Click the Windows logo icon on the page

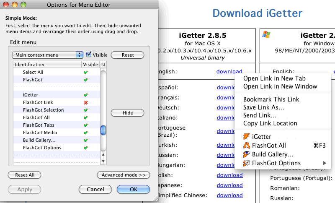click(x=266, y=35)
